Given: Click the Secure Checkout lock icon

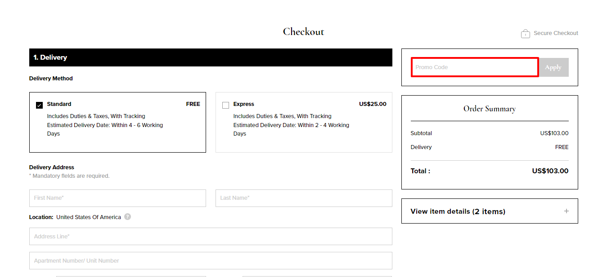Looking at the screenshot, I should [525, 33].
